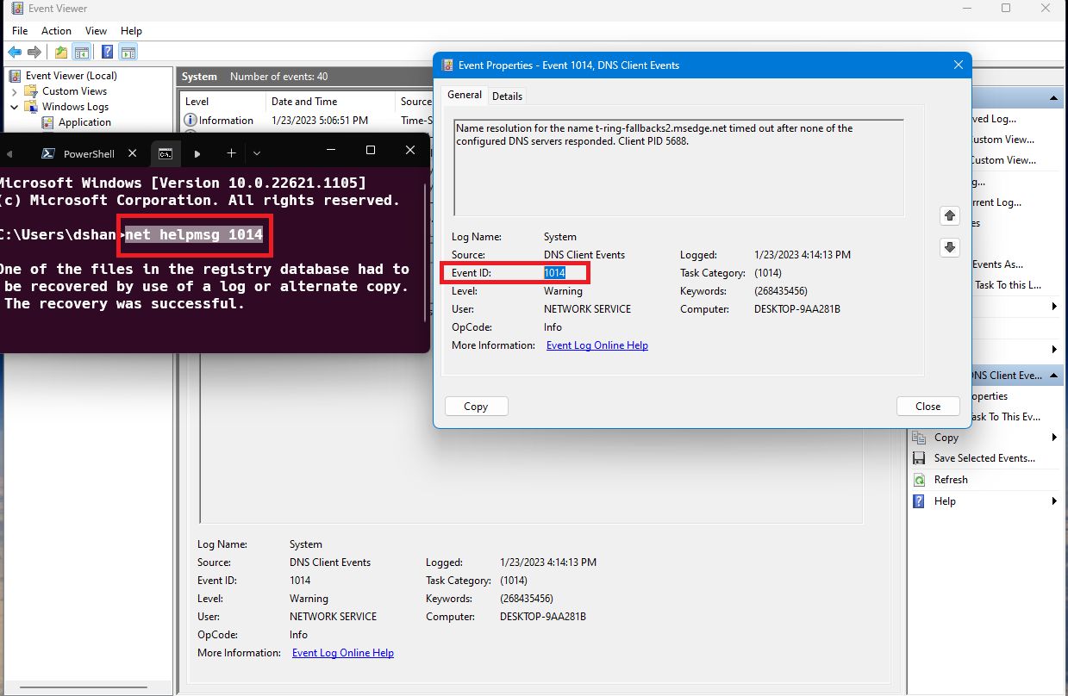Switch to Details tab in Event Properties
The image size is (1068, 696).
pos(507,96)
